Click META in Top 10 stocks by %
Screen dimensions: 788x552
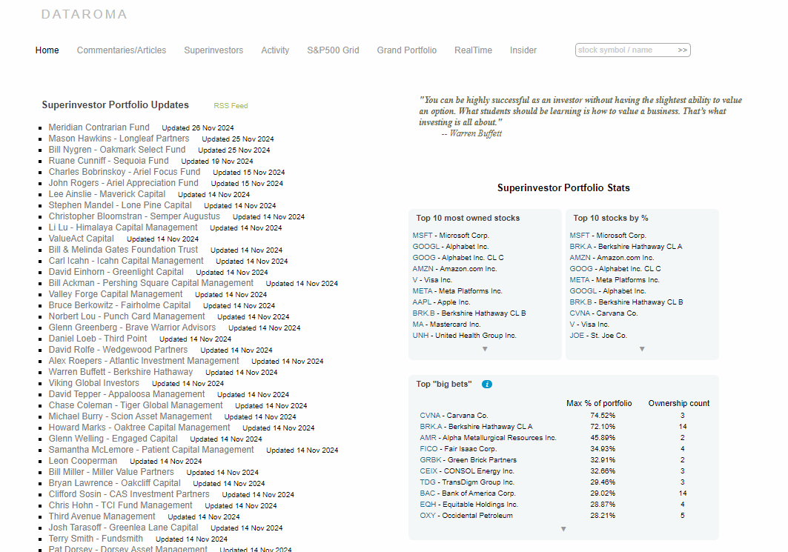pyautogui.click(x=580, y=280)
